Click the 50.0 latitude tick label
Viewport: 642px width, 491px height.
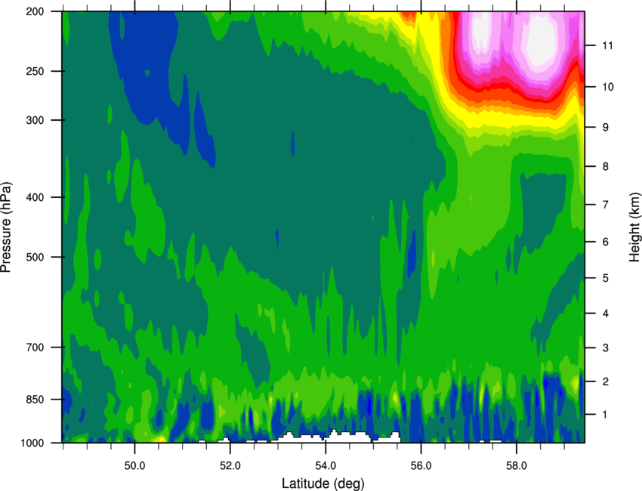134,466
